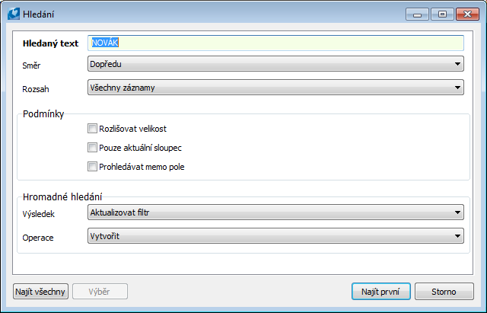This screenshot has height=313, width=487.
Task: Click the Podmínky group heading
Action: point(43,113)
